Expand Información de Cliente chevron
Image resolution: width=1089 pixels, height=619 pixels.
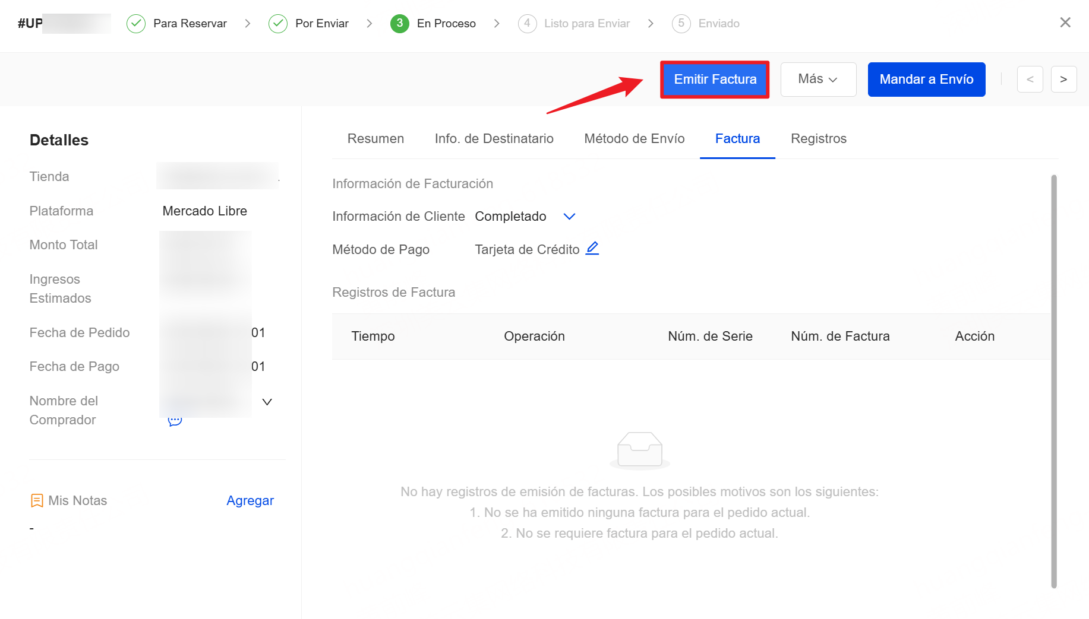pos(569,217)
